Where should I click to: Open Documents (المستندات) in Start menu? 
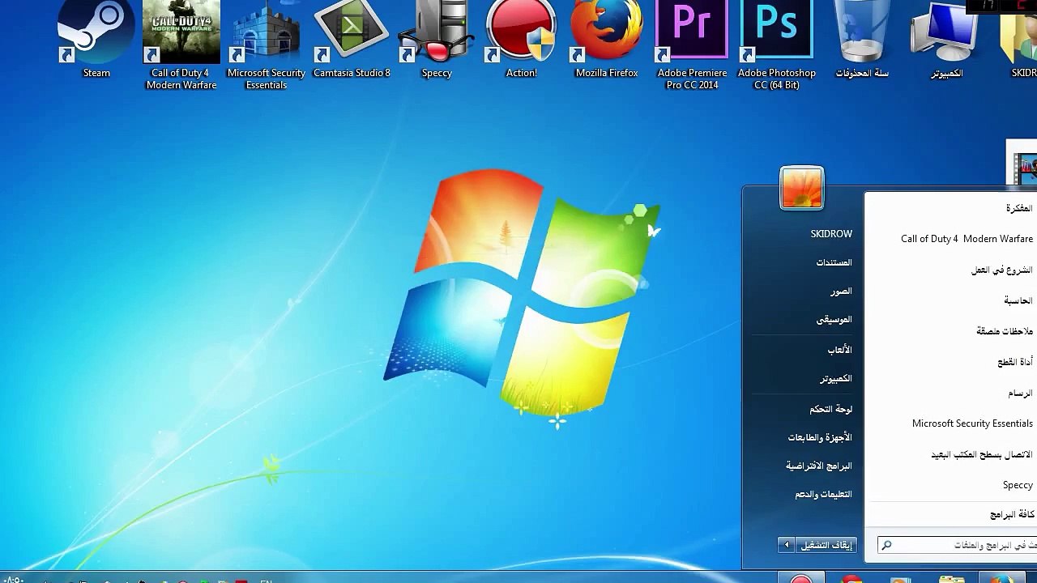click(834, 262)
